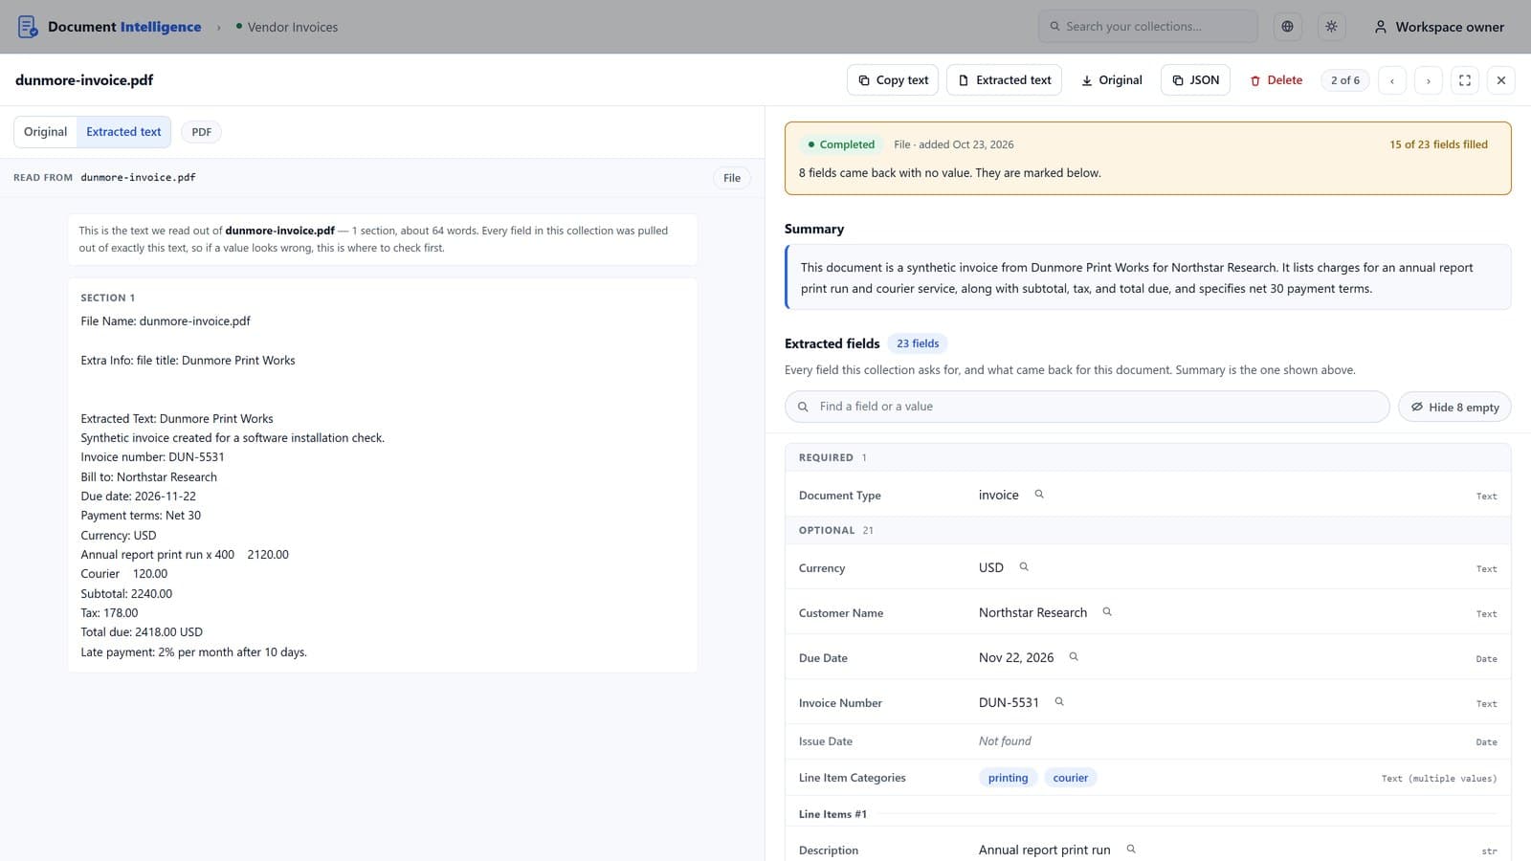Go to the next document chevron
Screen dimensions: 1531x861
coord(1429,80)
